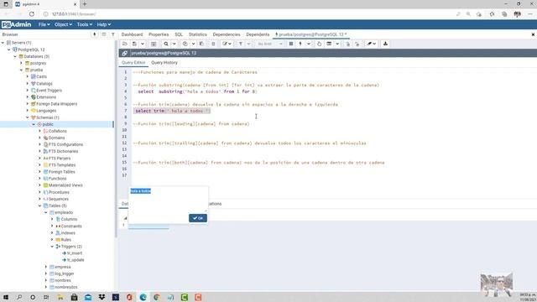Open the Find options dropdown arrow
Image resolution: width=537 pixels, height=302 pixels.
pyautogui.click(x=175, y=44)
